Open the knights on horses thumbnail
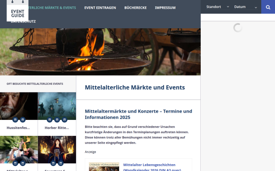This screenshot has width=275, height=171. 57,106
